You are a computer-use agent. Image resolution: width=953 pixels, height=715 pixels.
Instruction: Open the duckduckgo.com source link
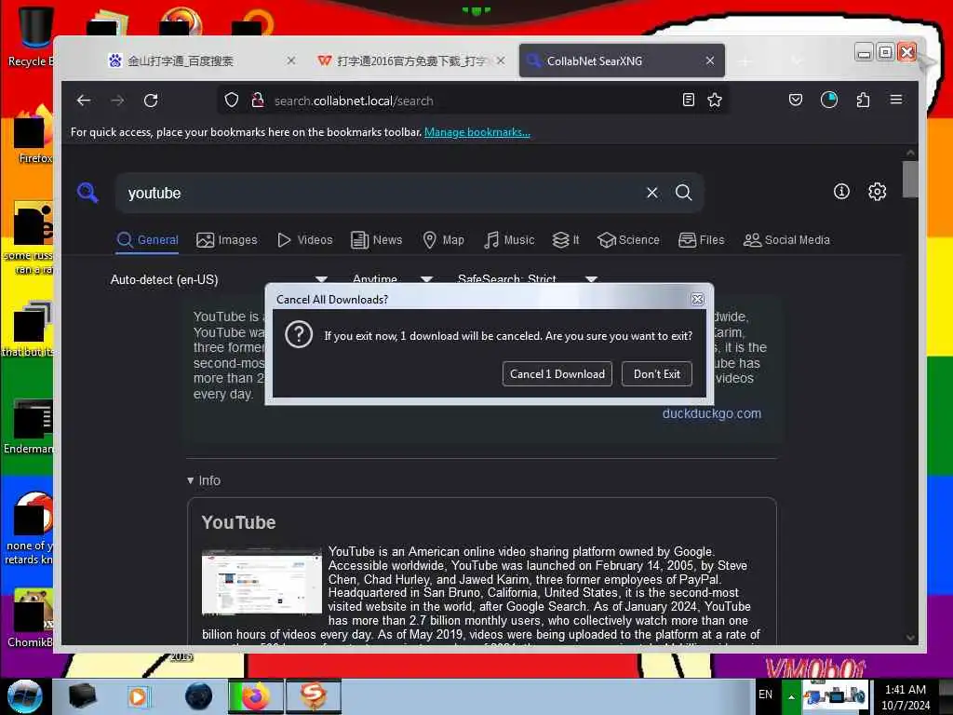[x=711, y=413]
